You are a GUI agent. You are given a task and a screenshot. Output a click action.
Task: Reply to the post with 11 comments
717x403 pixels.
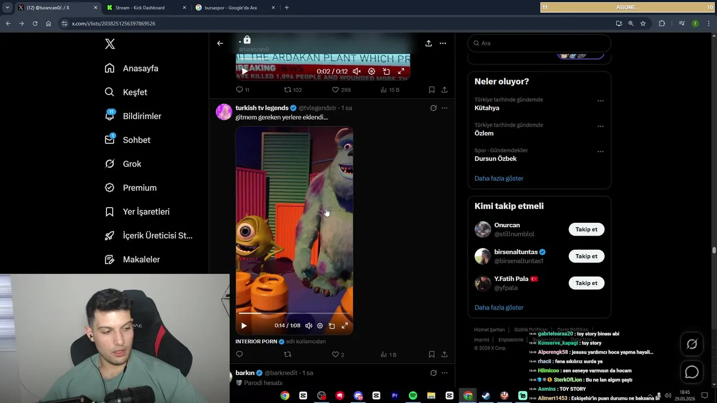coord(243,90)
